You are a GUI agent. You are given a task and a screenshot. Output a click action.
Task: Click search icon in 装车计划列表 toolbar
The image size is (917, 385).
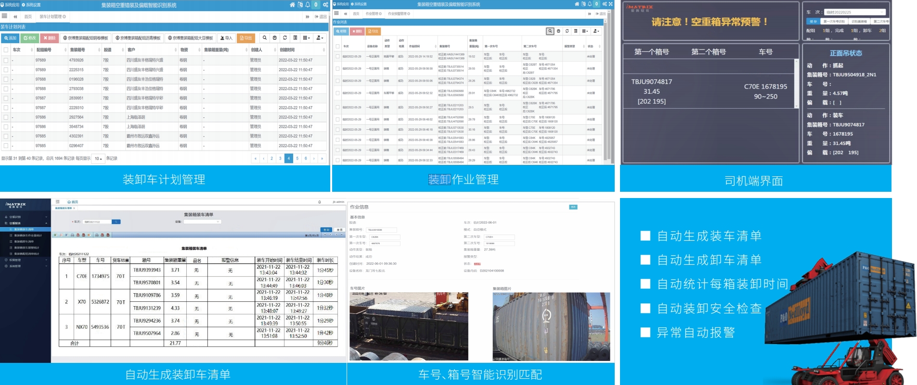264,38
